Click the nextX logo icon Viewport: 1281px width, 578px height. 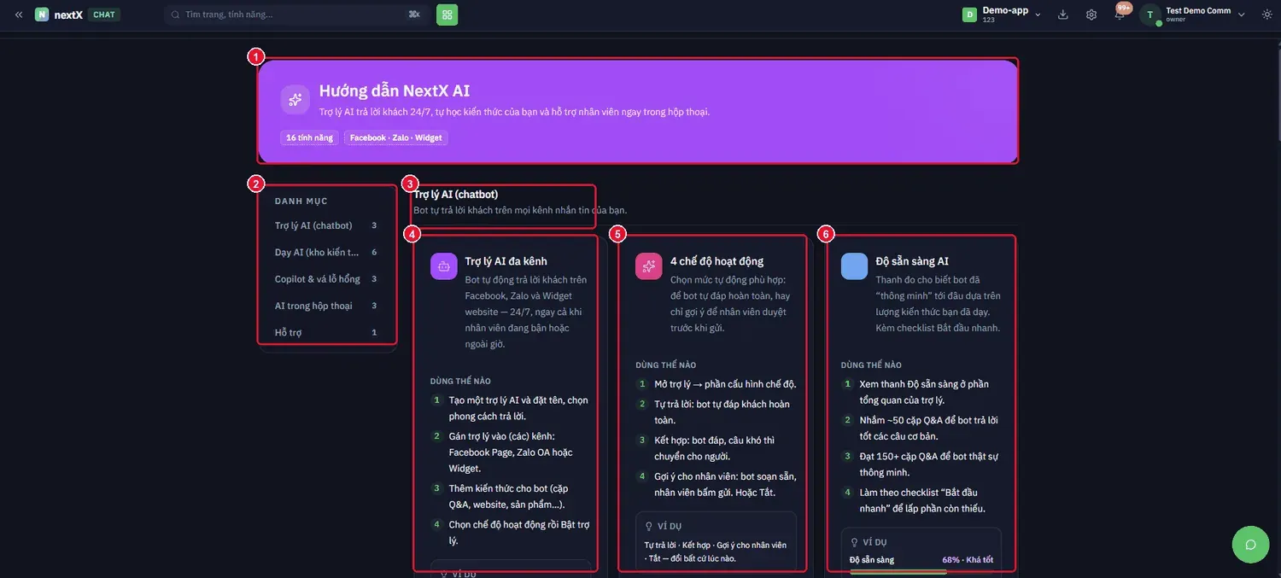click(42, 15)
